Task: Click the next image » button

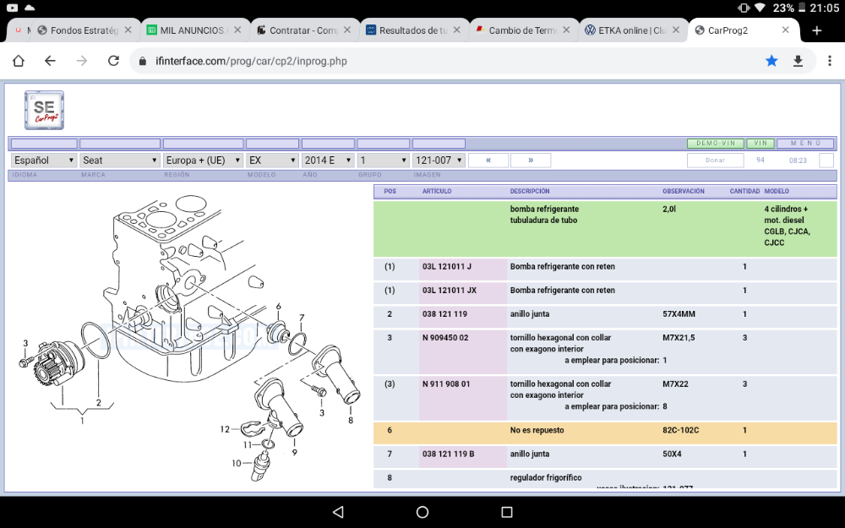Action: coord(531,160)
